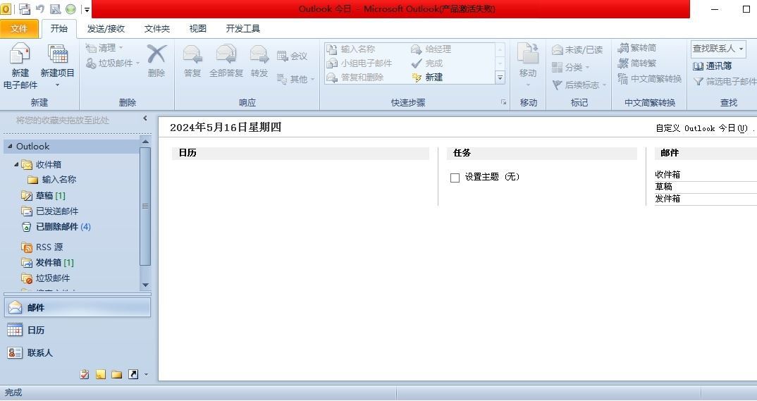The height and width of the screenshot is (401, 757).
Task: Click the Reply All (全部答复) icon
Action: tap(226, 54)
